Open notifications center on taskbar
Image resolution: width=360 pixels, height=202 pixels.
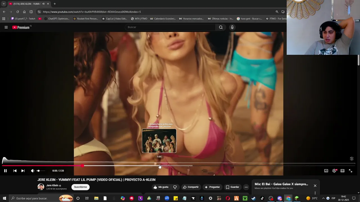point(354,198)
